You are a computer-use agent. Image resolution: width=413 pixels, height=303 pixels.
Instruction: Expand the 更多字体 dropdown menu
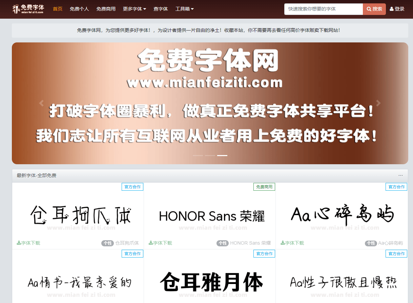pos(135,9)
